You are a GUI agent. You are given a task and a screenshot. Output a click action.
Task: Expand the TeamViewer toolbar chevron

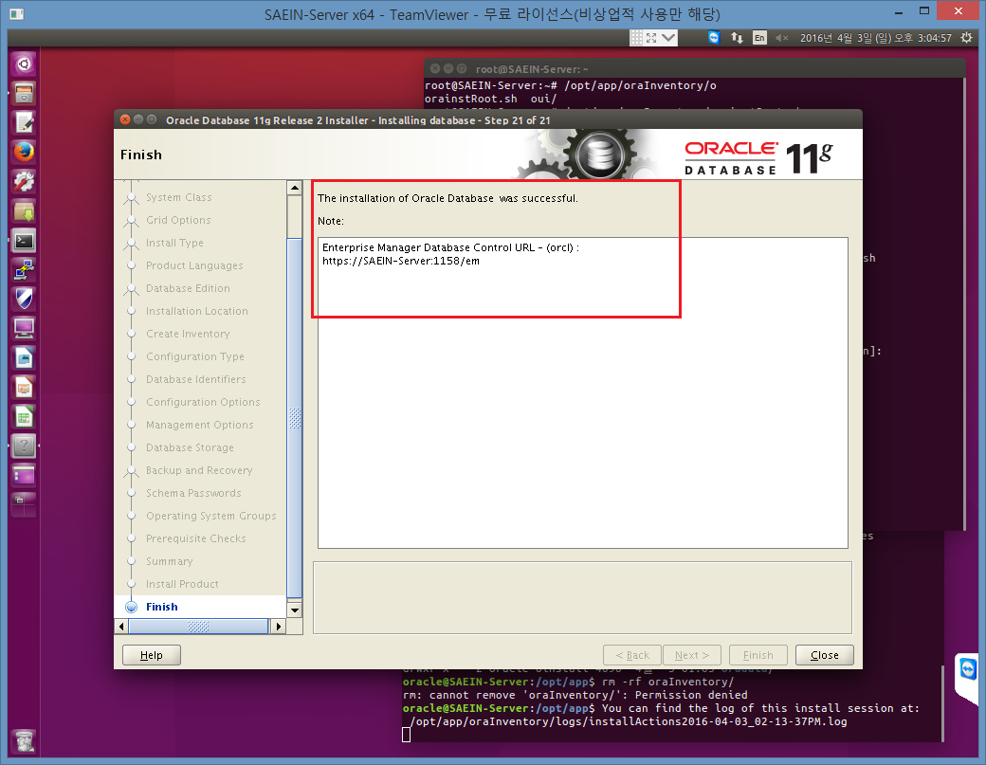[668, 38]
